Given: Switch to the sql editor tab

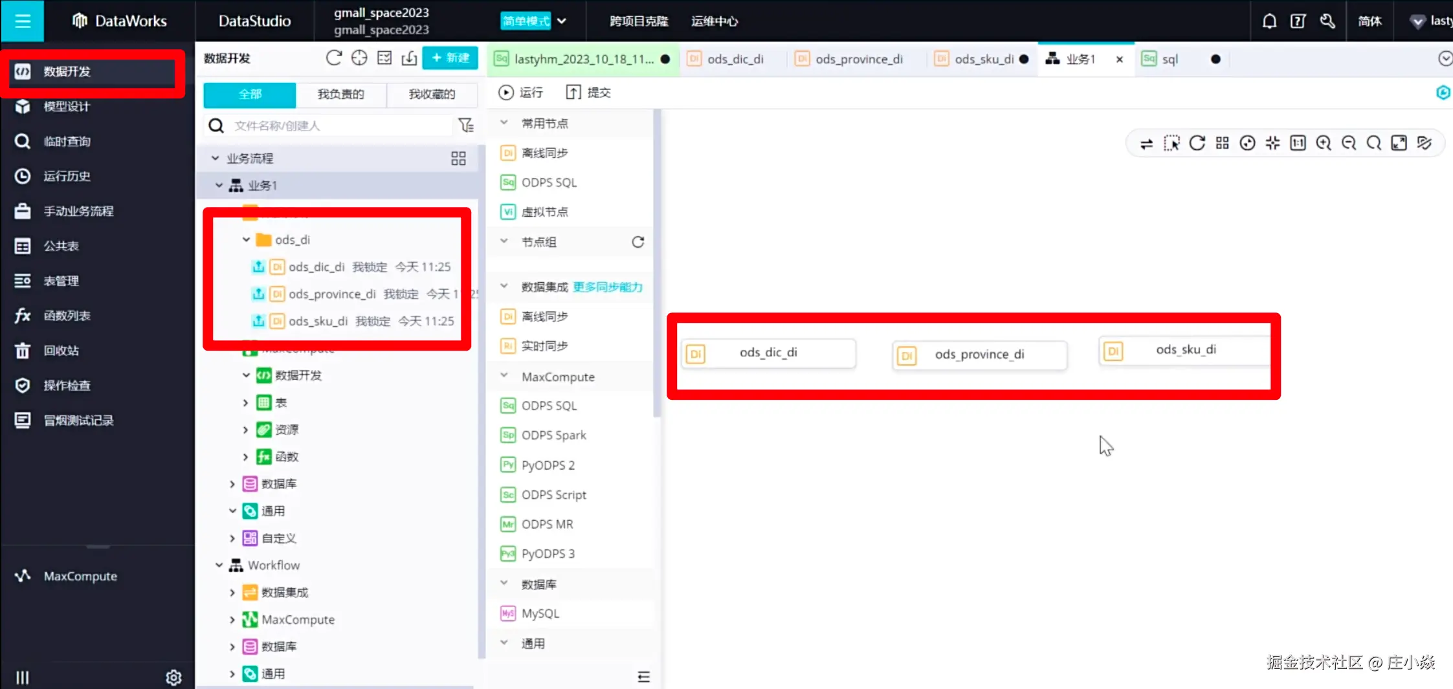Looking at the screenshot, I should [1170, 60].
